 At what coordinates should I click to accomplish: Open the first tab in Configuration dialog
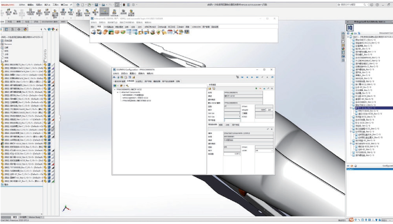click(x=120, y=81)
